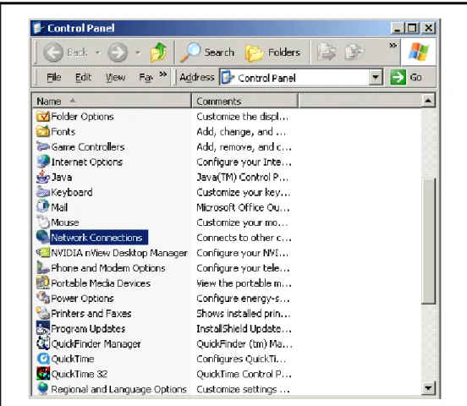Image resolution: width=467 pixels, height=406 pixels.
Task: Expand the toolbar overflow chevron
Action: click(x=393, y=46)
